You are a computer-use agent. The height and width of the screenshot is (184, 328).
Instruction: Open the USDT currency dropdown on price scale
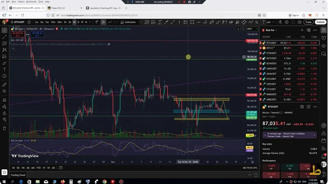(x=252, y=29)
